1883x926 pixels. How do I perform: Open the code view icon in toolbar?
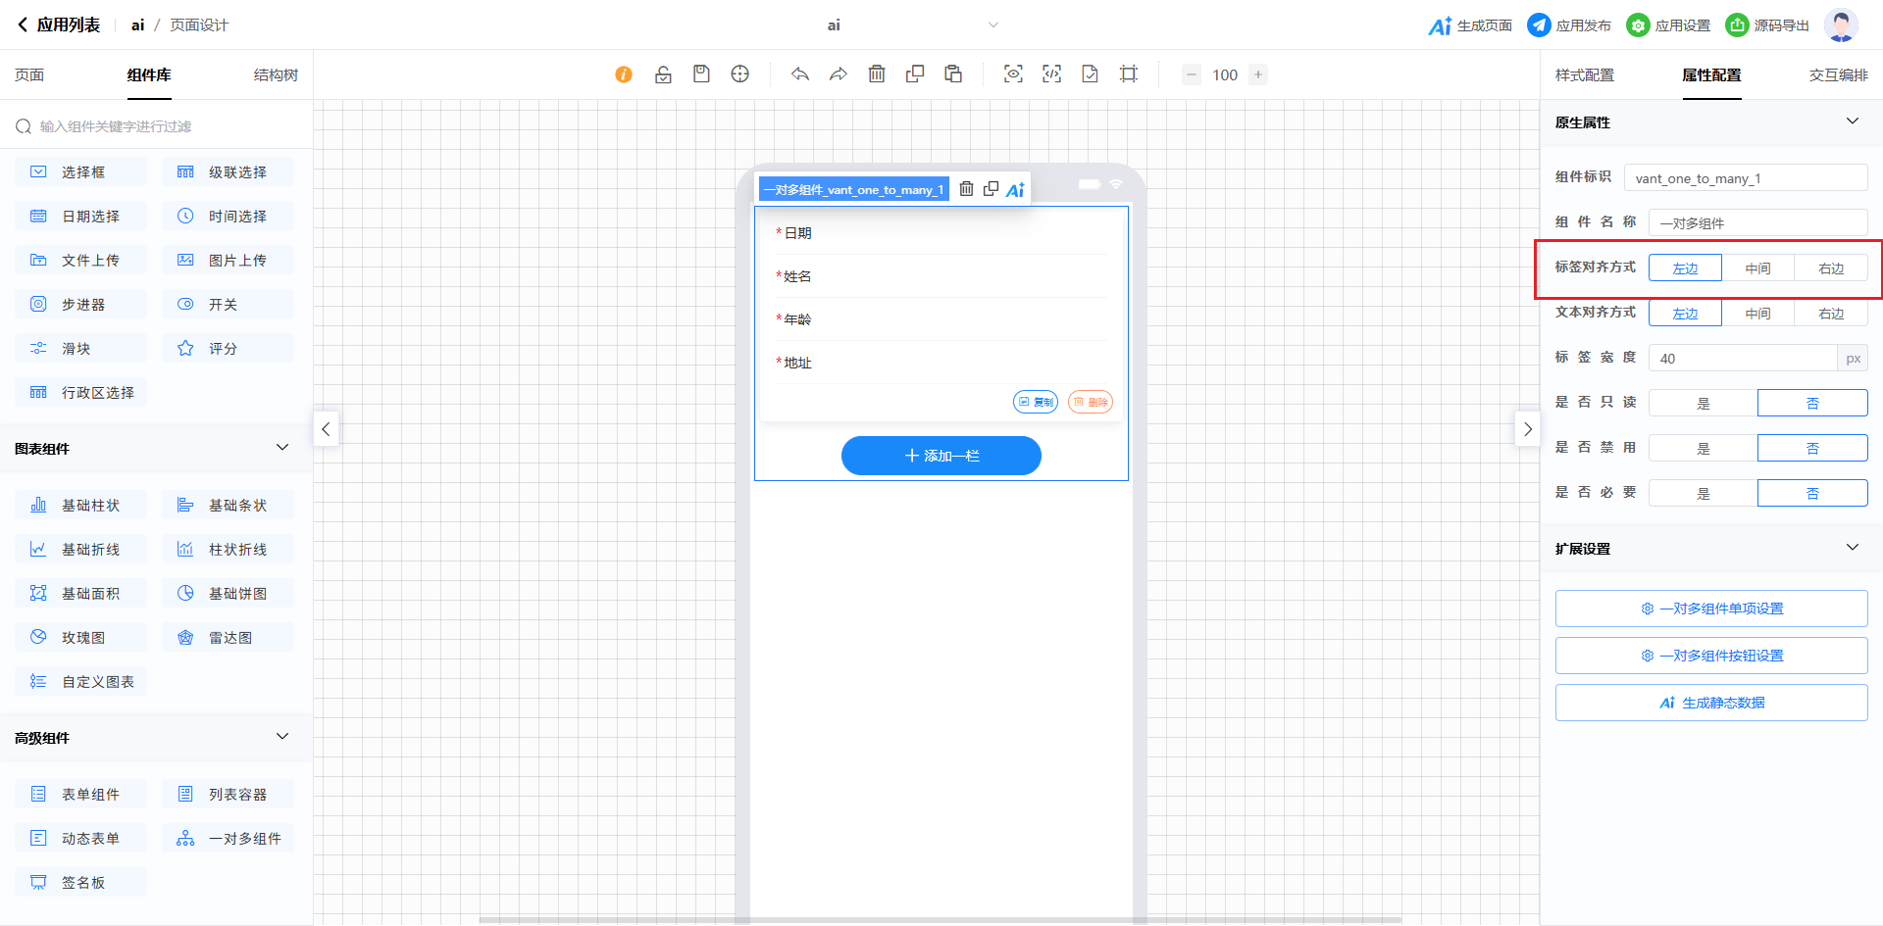coord(1051,74)
